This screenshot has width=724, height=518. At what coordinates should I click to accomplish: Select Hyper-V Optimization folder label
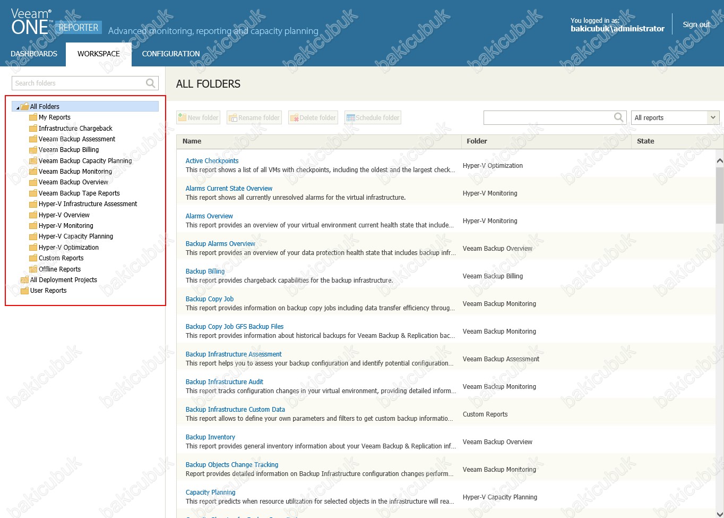coord(68,248)
